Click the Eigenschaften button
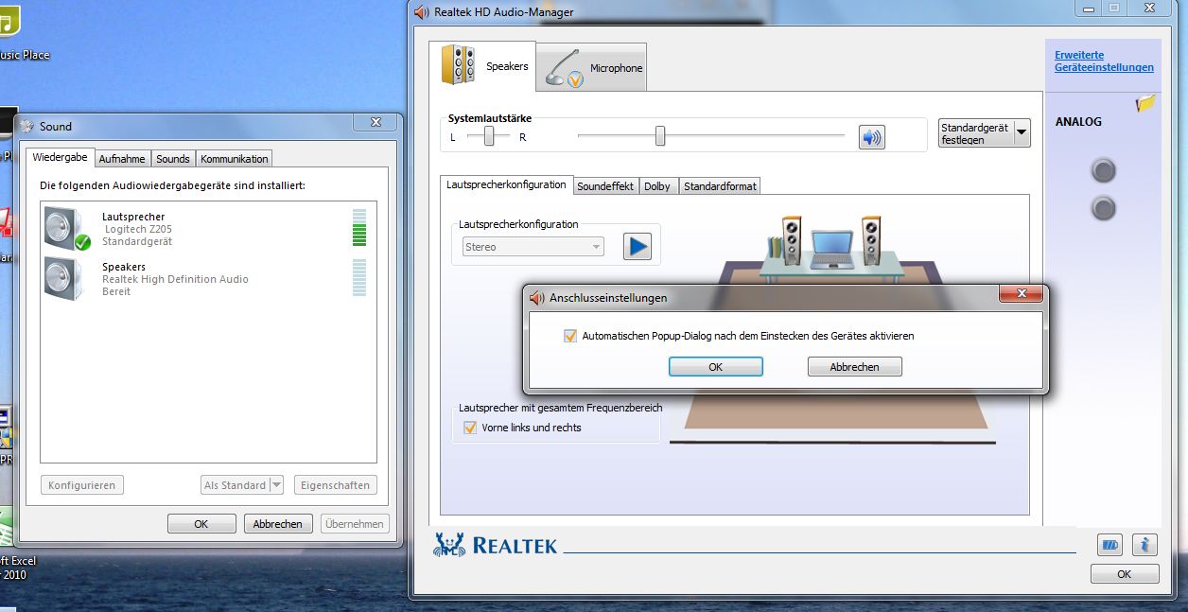Image resolution: width=1188 pixels, height=612 pixels. 335,485
